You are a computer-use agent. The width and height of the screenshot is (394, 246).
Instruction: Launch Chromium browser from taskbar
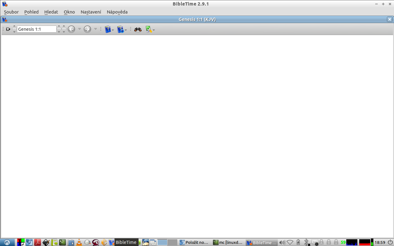pyautogui.click(x=29, y=242)
